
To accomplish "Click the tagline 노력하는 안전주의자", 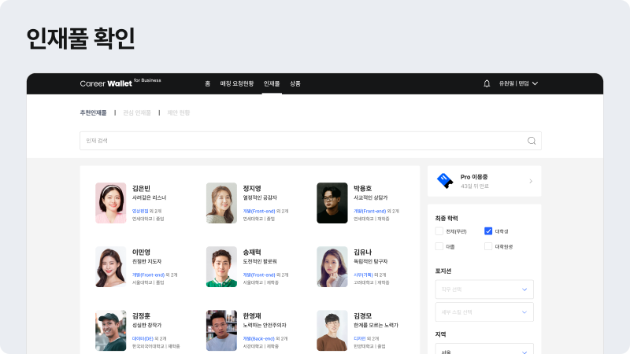I will 265,326.
